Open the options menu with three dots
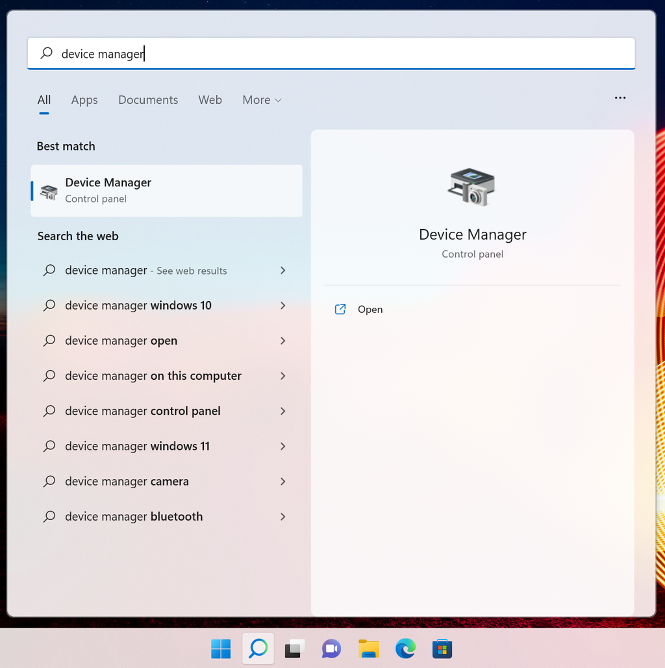The image size is (665, 668). pos(620,97)
